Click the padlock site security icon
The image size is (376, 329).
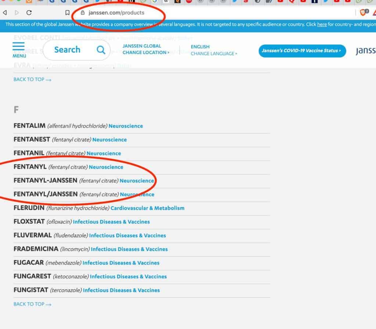point(82,12)
